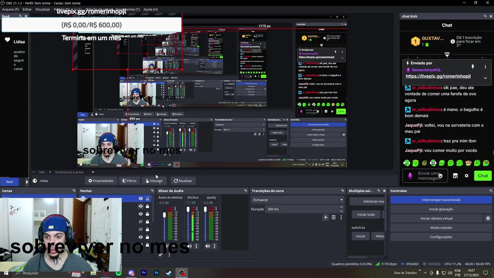Viewport: 494px width, 278px height.
Task: Hide the sixth source via its eye icon
Action: 140,237
